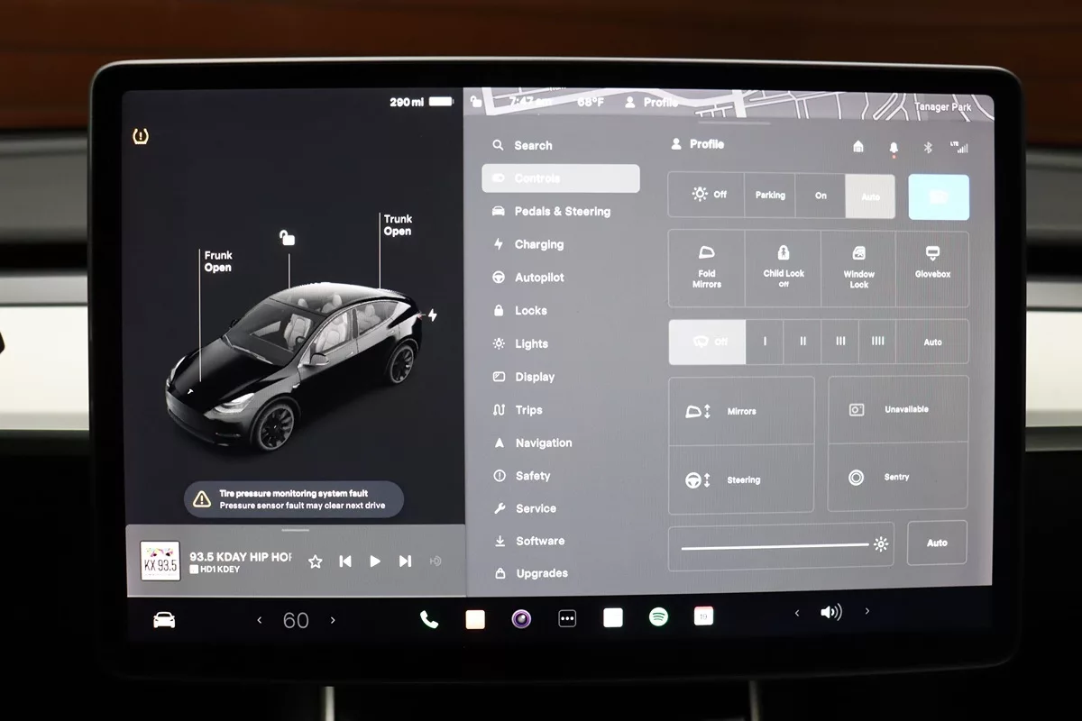Open the all apps three-dot icon

(x=567, y=619)
